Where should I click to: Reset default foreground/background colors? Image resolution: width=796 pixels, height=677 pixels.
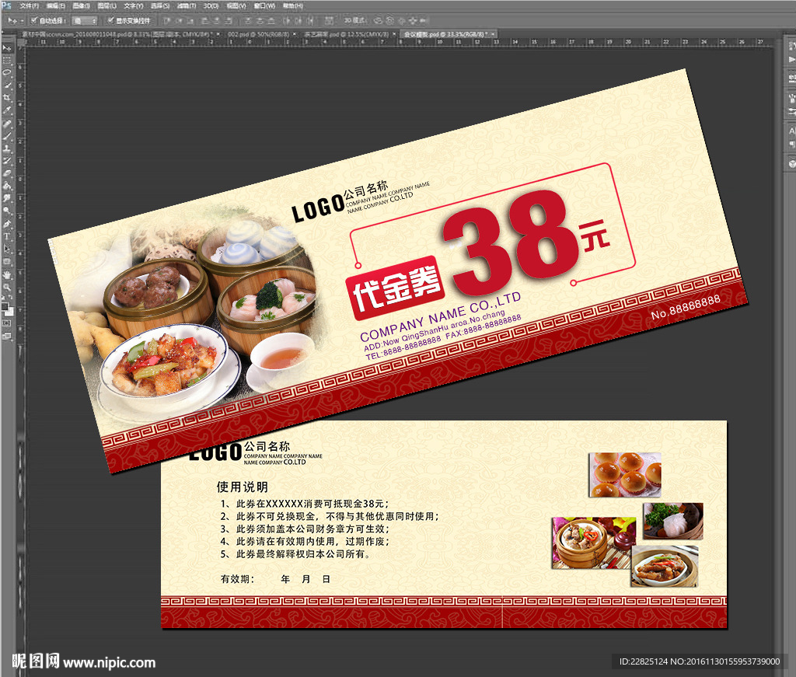click(4, 298)
